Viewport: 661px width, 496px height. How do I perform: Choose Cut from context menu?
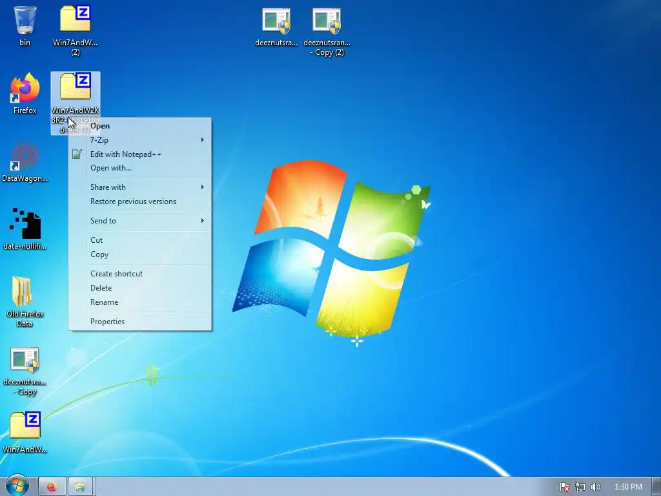[x=140, y=240]
